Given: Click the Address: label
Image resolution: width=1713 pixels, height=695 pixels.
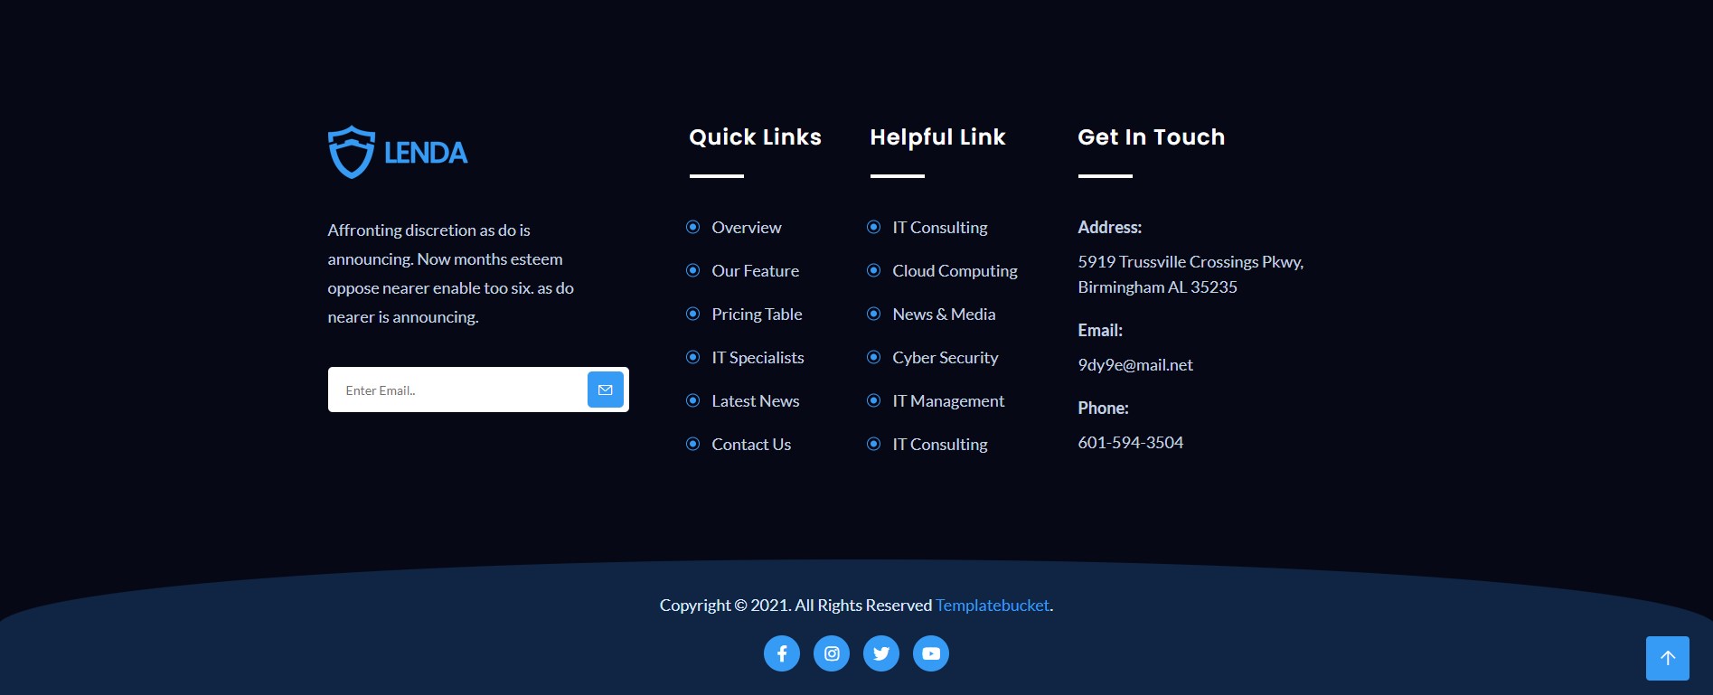Looking at the screenshot, I should 1110,228.
